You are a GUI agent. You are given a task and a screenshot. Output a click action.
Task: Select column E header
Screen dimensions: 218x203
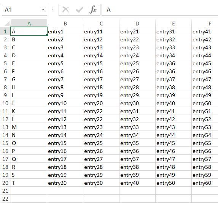tap(173, 24)
